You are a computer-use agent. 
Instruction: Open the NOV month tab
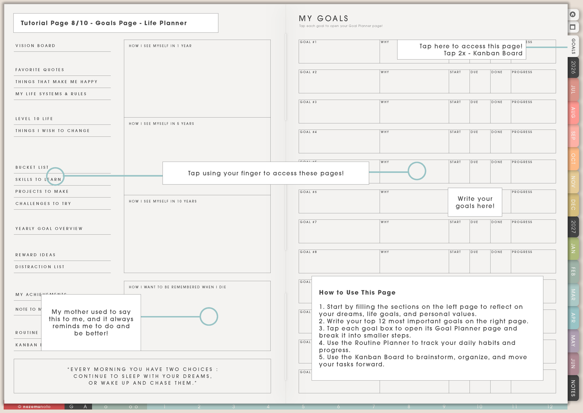(573, 181)
